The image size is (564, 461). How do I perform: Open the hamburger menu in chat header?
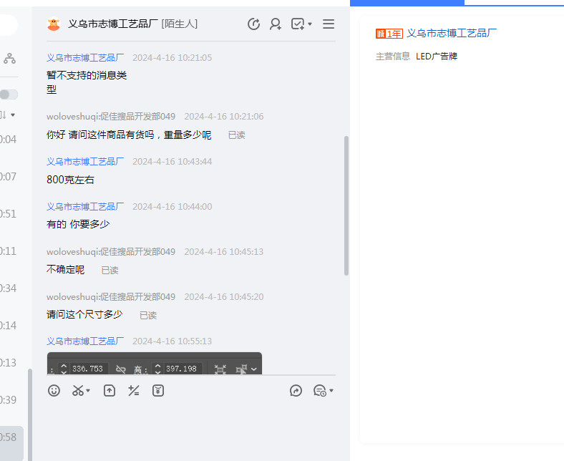point(329,24)
